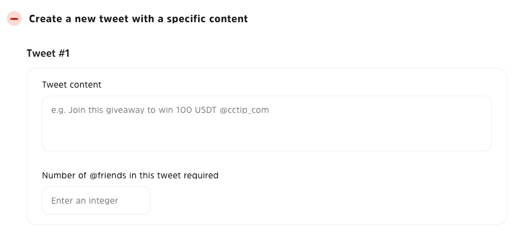Click the red minus remove icon
Screen dimensions: 514x232
pos(14,19)
